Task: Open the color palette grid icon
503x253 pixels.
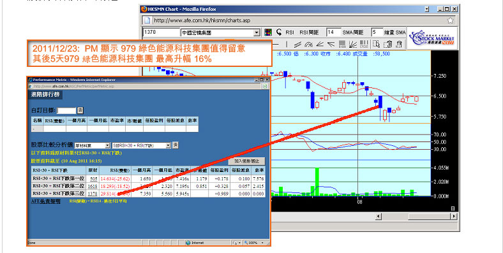Action: click(x=268, y=32)
